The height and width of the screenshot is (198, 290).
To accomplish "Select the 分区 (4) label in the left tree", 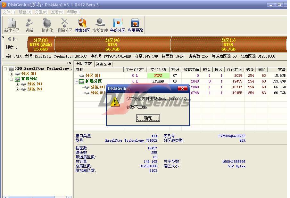I will click(x=35, y=84).
